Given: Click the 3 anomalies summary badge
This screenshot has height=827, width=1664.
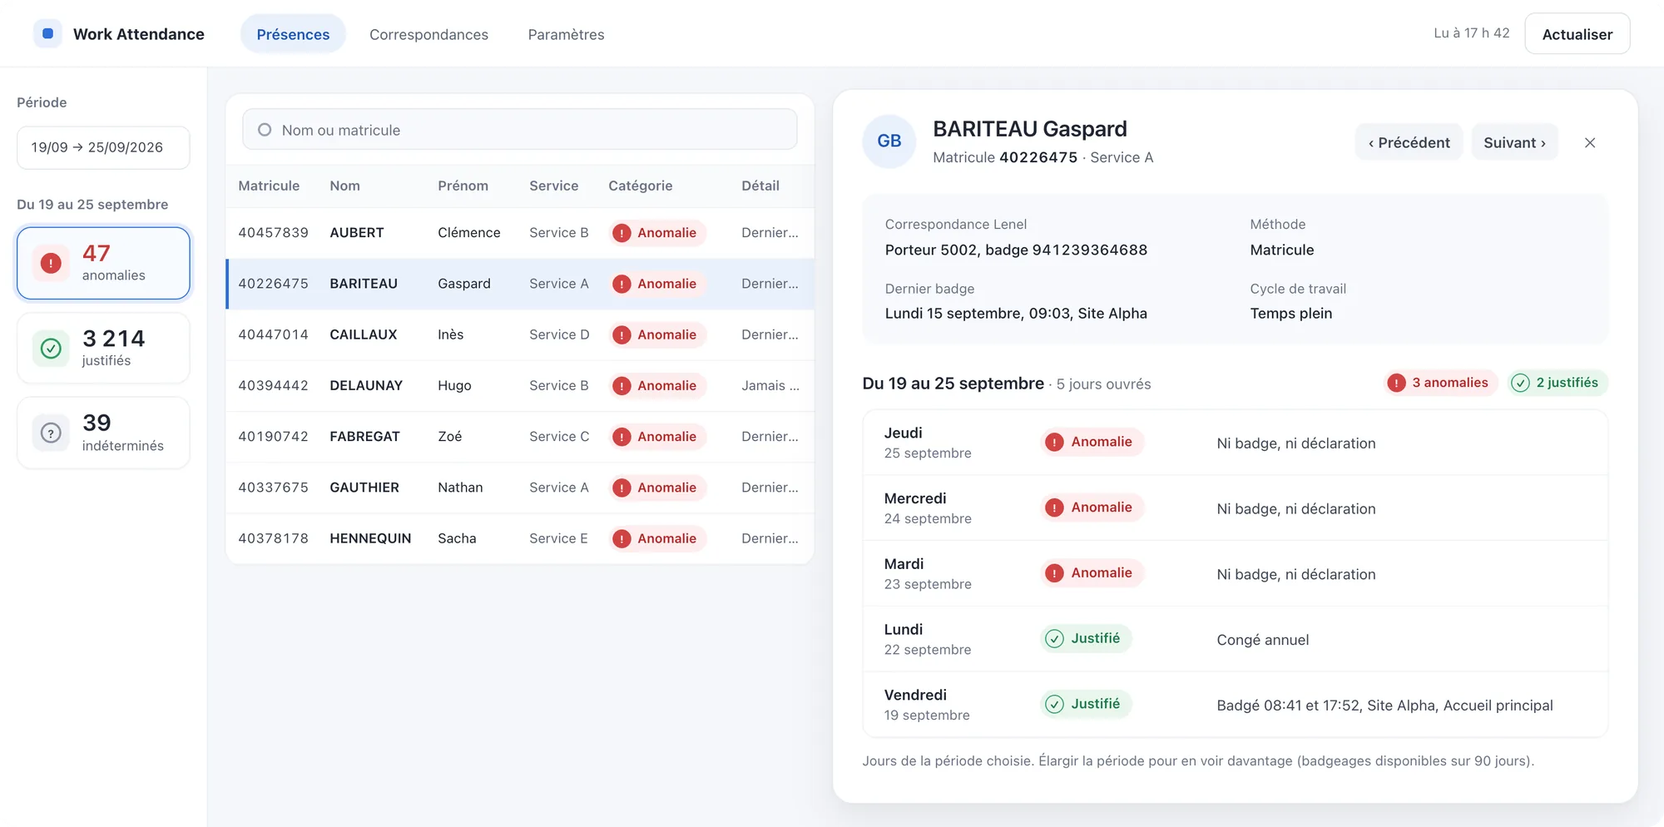Looking at the screenshot, I should point(1440,383).
